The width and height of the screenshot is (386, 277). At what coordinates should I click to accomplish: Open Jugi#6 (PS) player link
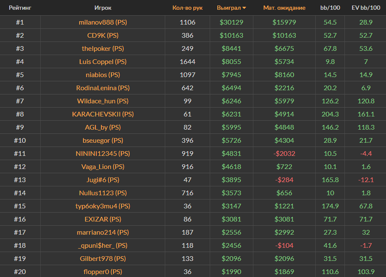tap(103, 180)
